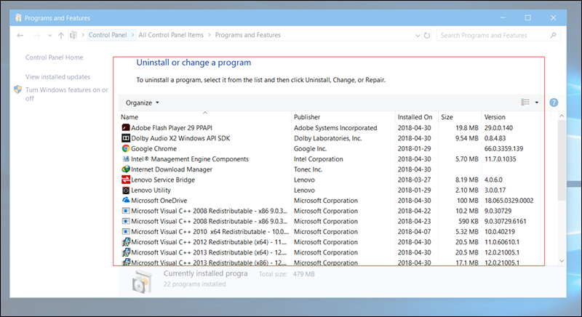Click the refresh button beside address bar
Screen dimensions: 582x317
[x=428, y=35]
